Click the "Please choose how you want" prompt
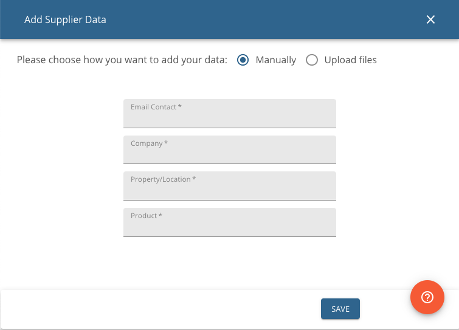This screenshot has height=330, width=459. click(x=122, y=60)
